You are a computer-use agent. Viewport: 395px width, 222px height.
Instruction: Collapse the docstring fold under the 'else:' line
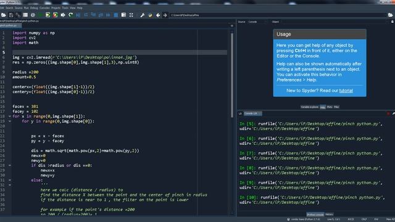pos(10,185)
